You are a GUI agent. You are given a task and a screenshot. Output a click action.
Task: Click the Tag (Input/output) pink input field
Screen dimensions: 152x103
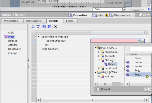[x=114, y=41]
